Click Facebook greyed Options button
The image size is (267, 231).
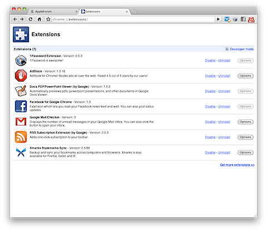pyautogui.click(x=245, y=107)
